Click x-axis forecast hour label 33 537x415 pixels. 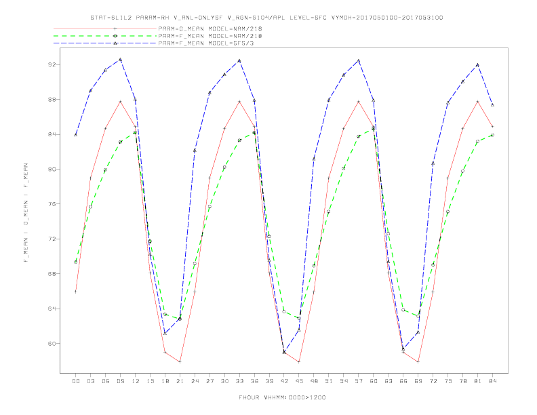point(239,381)
